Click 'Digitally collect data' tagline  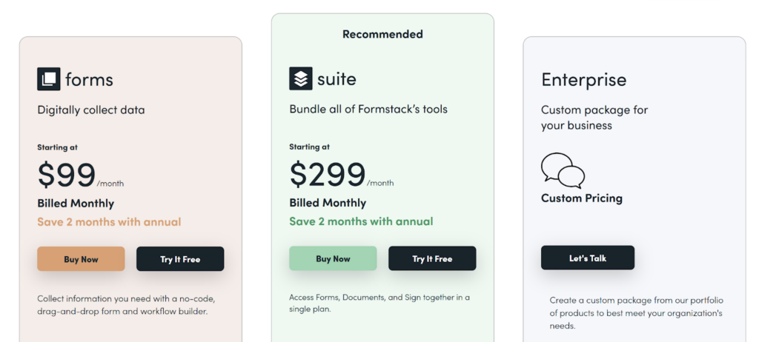(x=91, y=110)
